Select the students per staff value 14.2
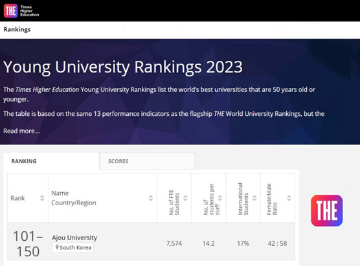Image resolution: width=360 pixels, height=266 pixels. (x=208, y=243)
